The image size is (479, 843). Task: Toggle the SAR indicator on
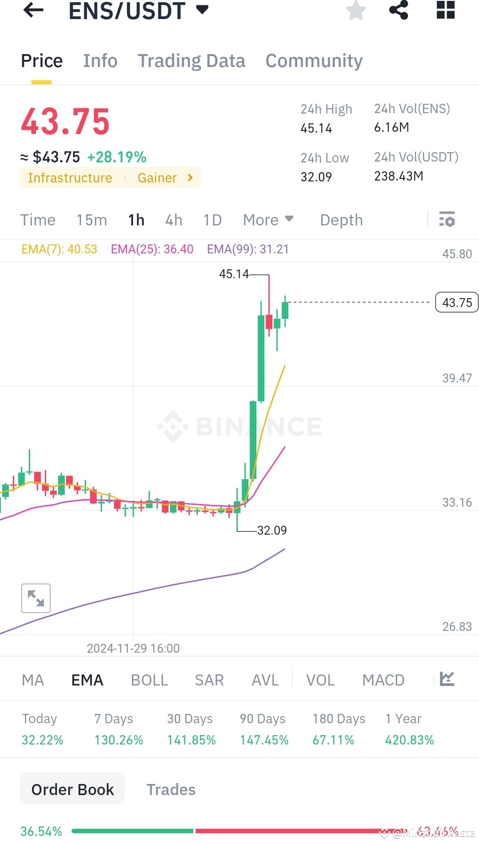click(x=209, y=680)
